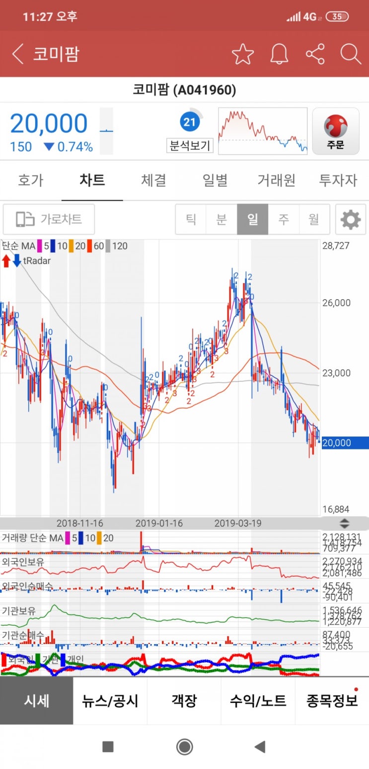Tap the 외국인순매수 indicator label
Viewport: 369px width, 769px height.
click(27, 586)
